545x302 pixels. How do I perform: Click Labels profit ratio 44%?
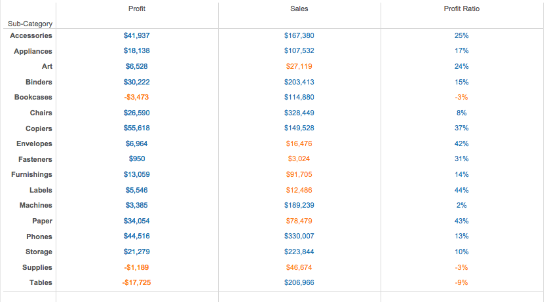(462, 190)
